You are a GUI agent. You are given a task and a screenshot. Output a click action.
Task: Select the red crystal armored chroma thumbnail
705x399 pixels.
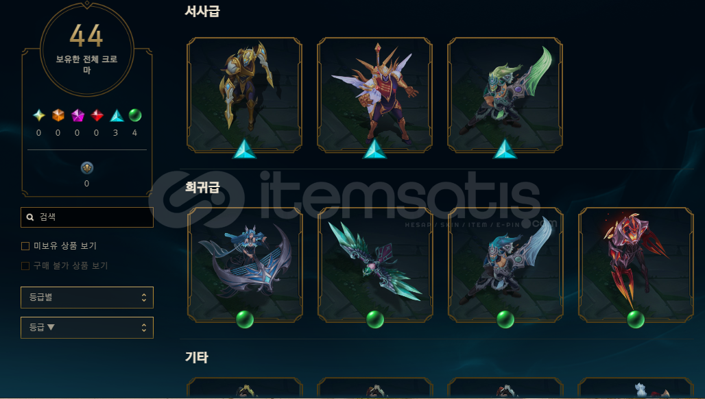click(636, 265)
